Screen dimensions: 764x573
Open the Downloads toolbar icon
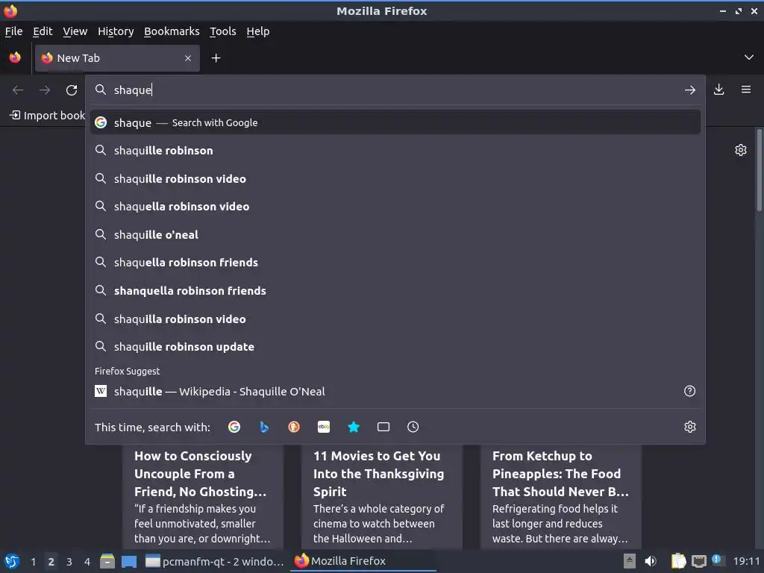(718, 90)
